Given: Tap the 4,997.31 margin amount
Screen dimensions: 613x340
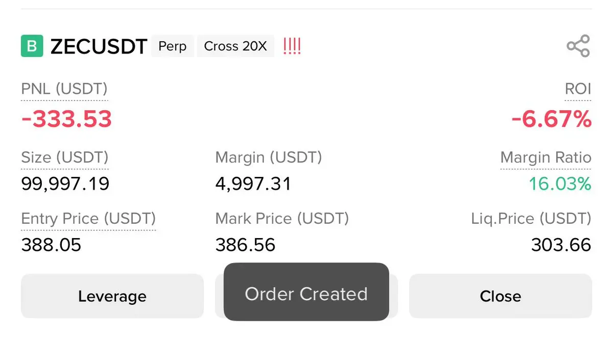Looking at the screenshot, I should [x=253, y=184].
